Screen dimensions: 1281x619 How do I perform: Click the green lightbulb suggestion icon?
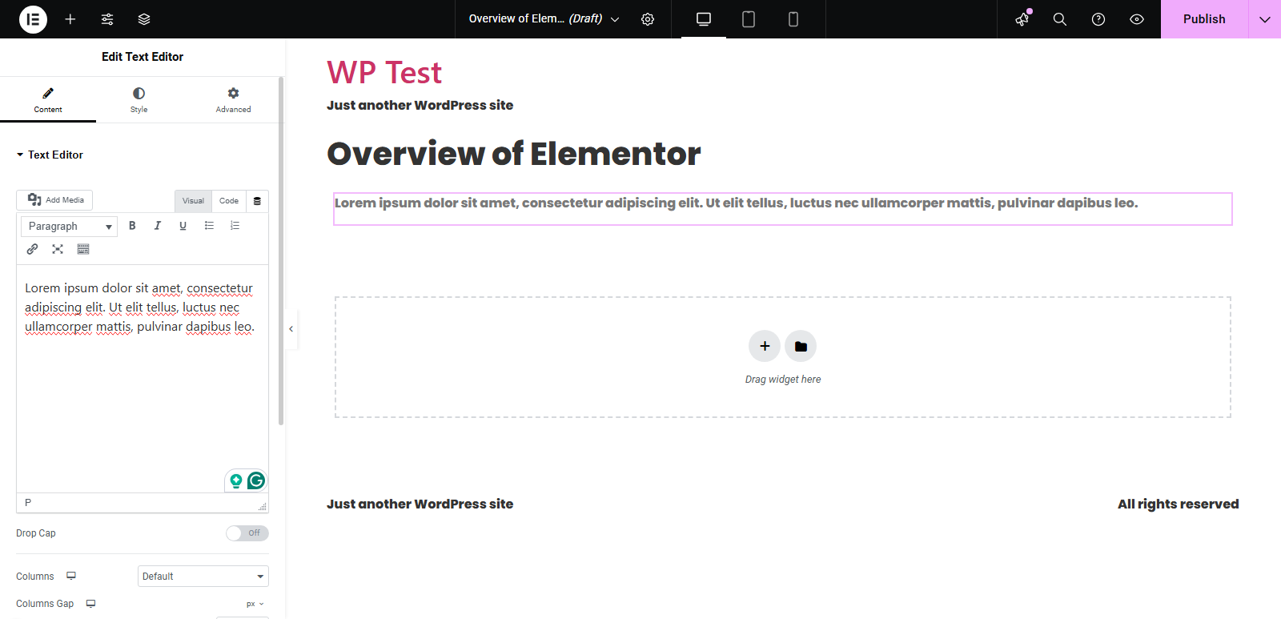pyautogui.click(x=236, y=480)
